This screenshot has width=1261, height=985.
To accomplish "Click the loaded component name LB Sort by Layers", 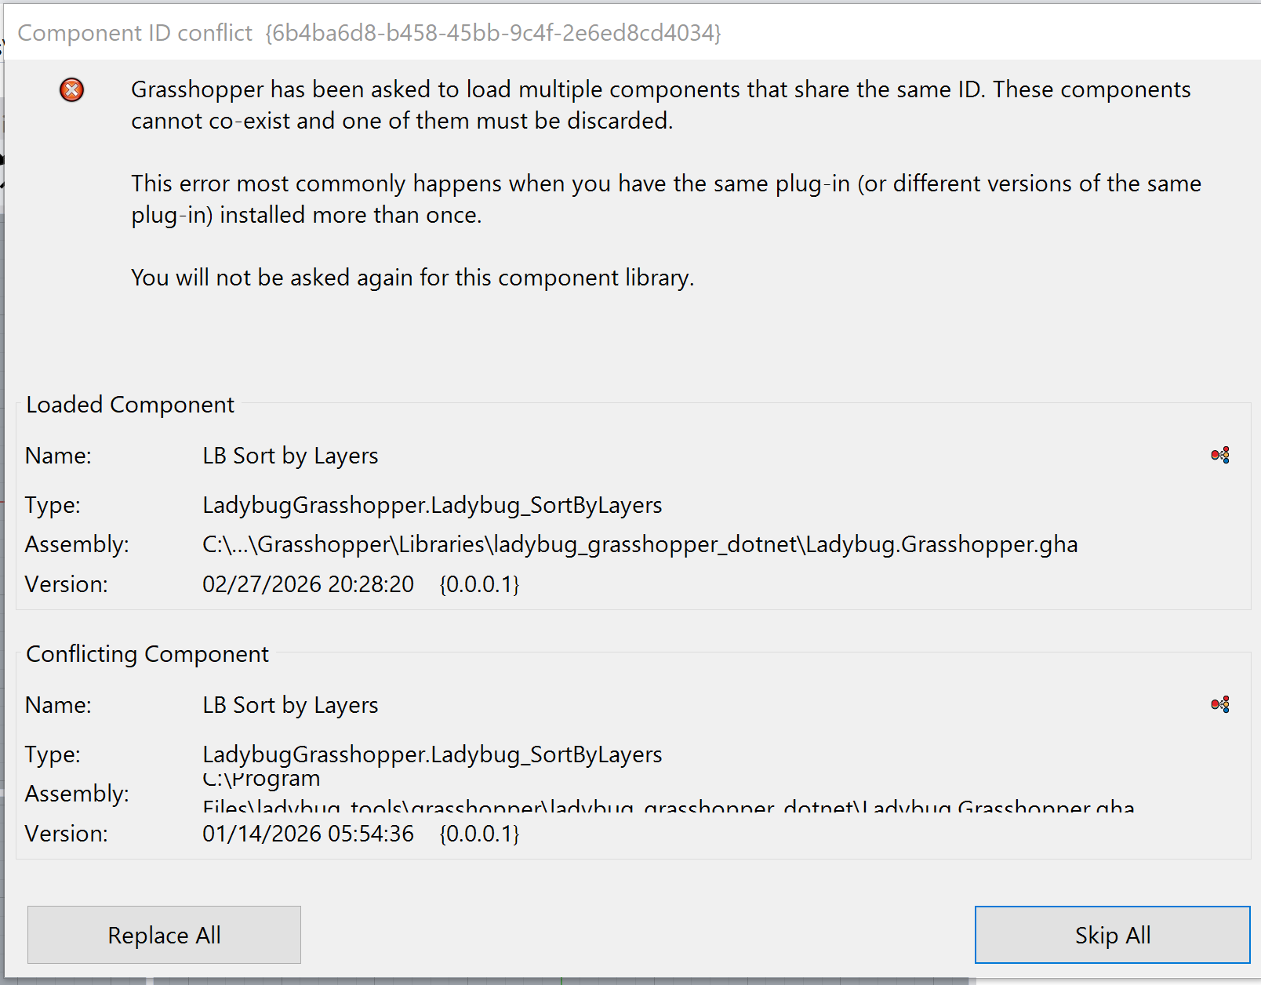I will (x=290, y=456).
